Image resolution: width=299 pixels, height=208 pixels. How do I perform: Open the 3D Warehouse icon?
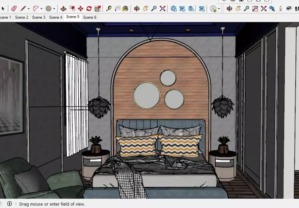point(174,8)
